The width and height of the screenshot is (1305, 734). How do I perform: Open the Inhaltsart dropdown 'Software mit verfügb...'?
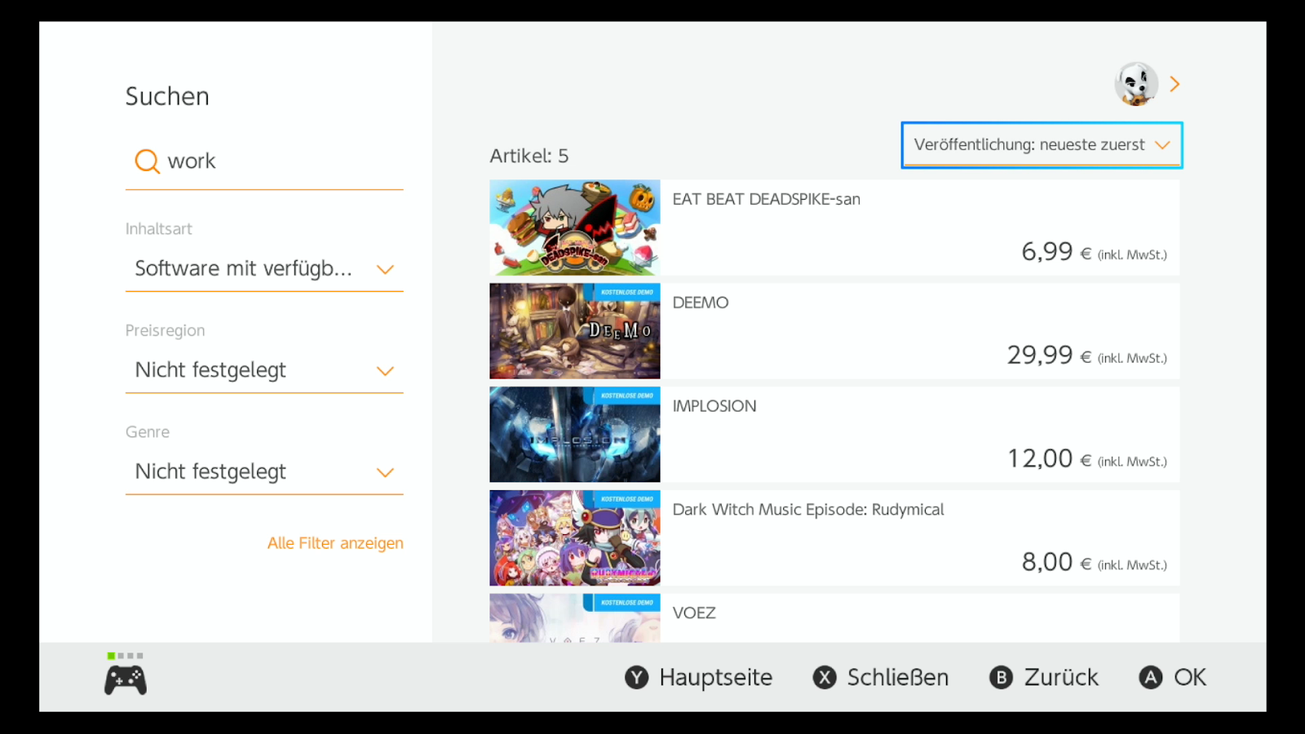click(264, 269)
